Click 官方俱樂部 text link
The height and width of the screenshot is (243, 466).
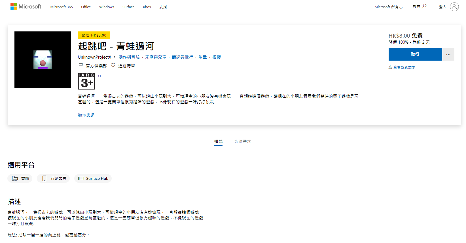click(x=96, y=66)
